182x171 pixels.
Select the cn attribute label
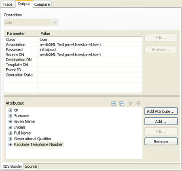(x=16, y=110)
